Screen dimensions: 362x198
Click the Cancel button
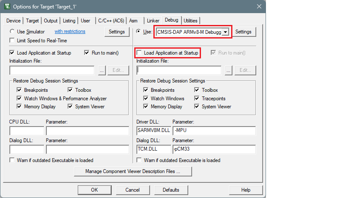[x=133, y=190]
